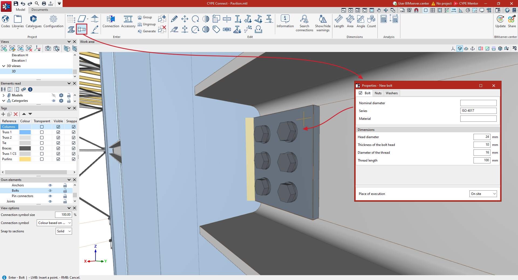The width and height of the screenshot is (518, 280).
Task: Click the Ungroup button
Action: pos(147,24)
